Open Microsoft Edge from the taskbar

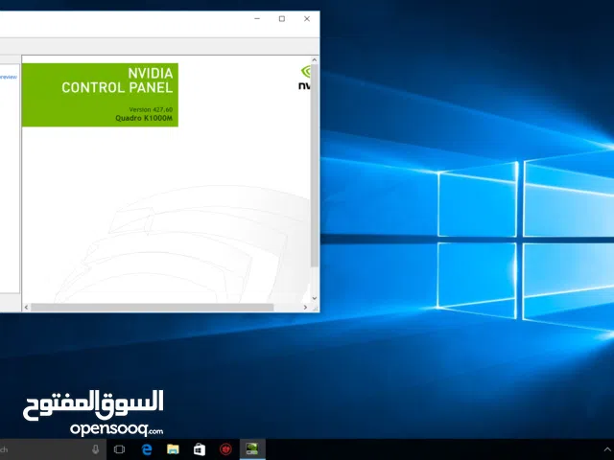pyautogui.click(x=147, y=449)
